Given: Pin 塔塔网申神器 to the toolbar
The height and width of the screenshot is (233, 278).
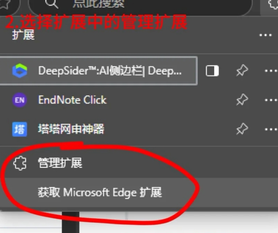Looking at the screenshot, I should 242,129.
